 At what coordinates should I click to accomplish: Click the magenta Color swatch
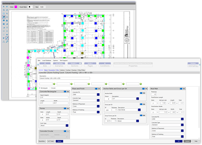[x=16, y=7]
